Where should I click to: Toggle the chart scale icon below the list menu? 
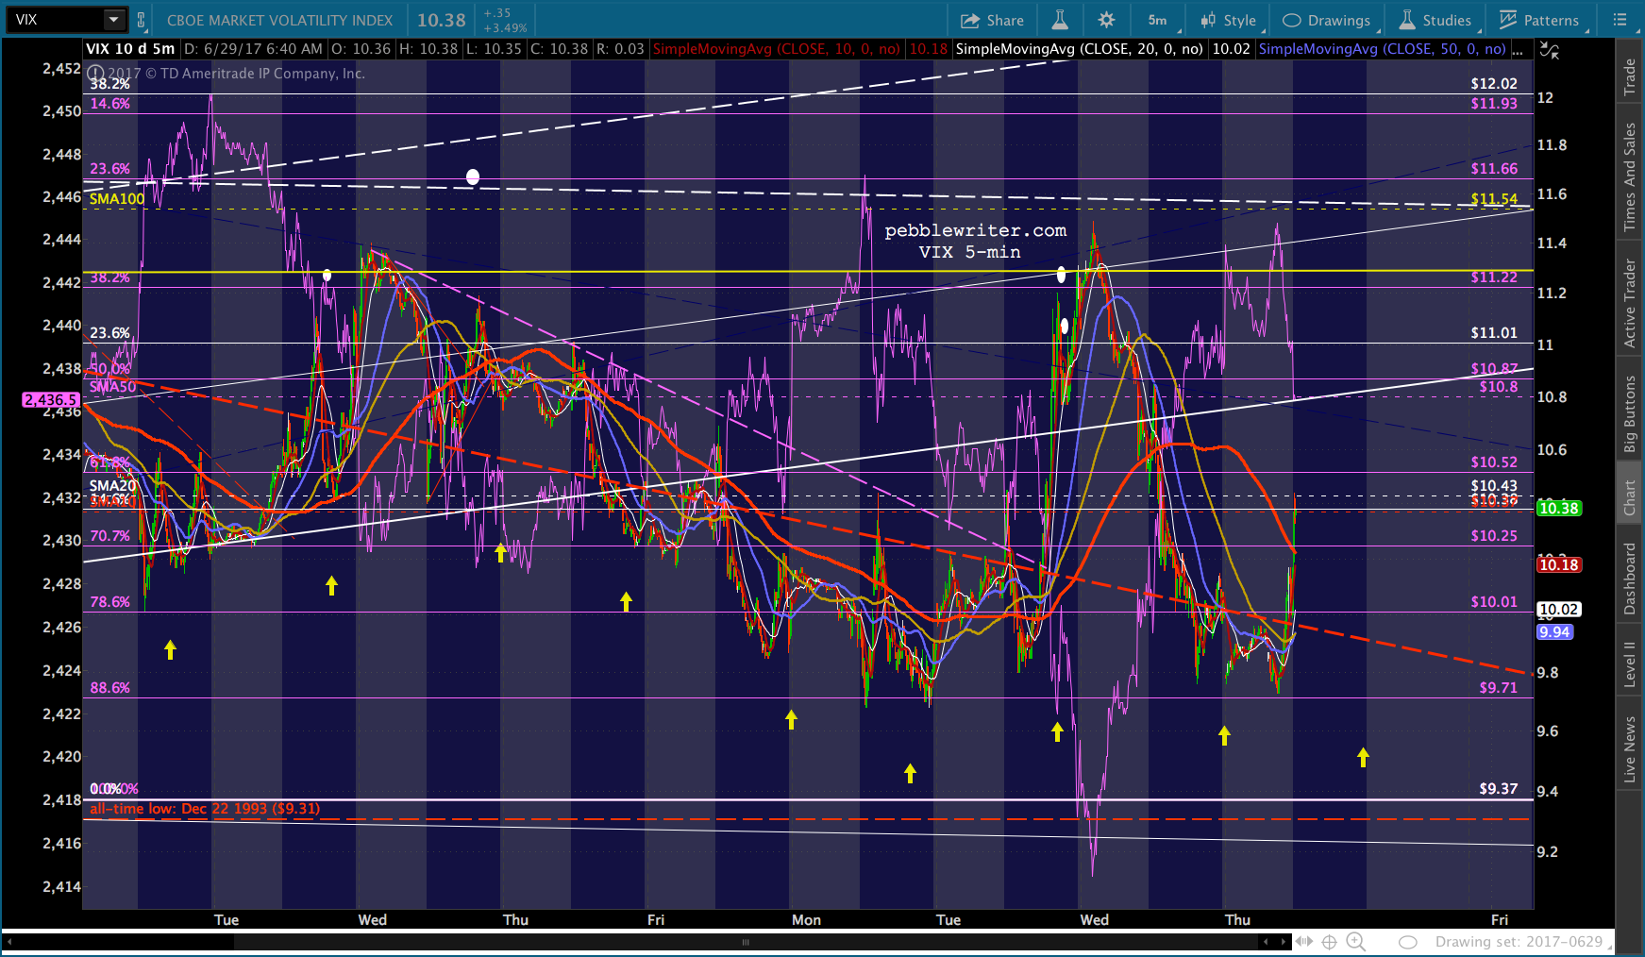(1549, 51)
